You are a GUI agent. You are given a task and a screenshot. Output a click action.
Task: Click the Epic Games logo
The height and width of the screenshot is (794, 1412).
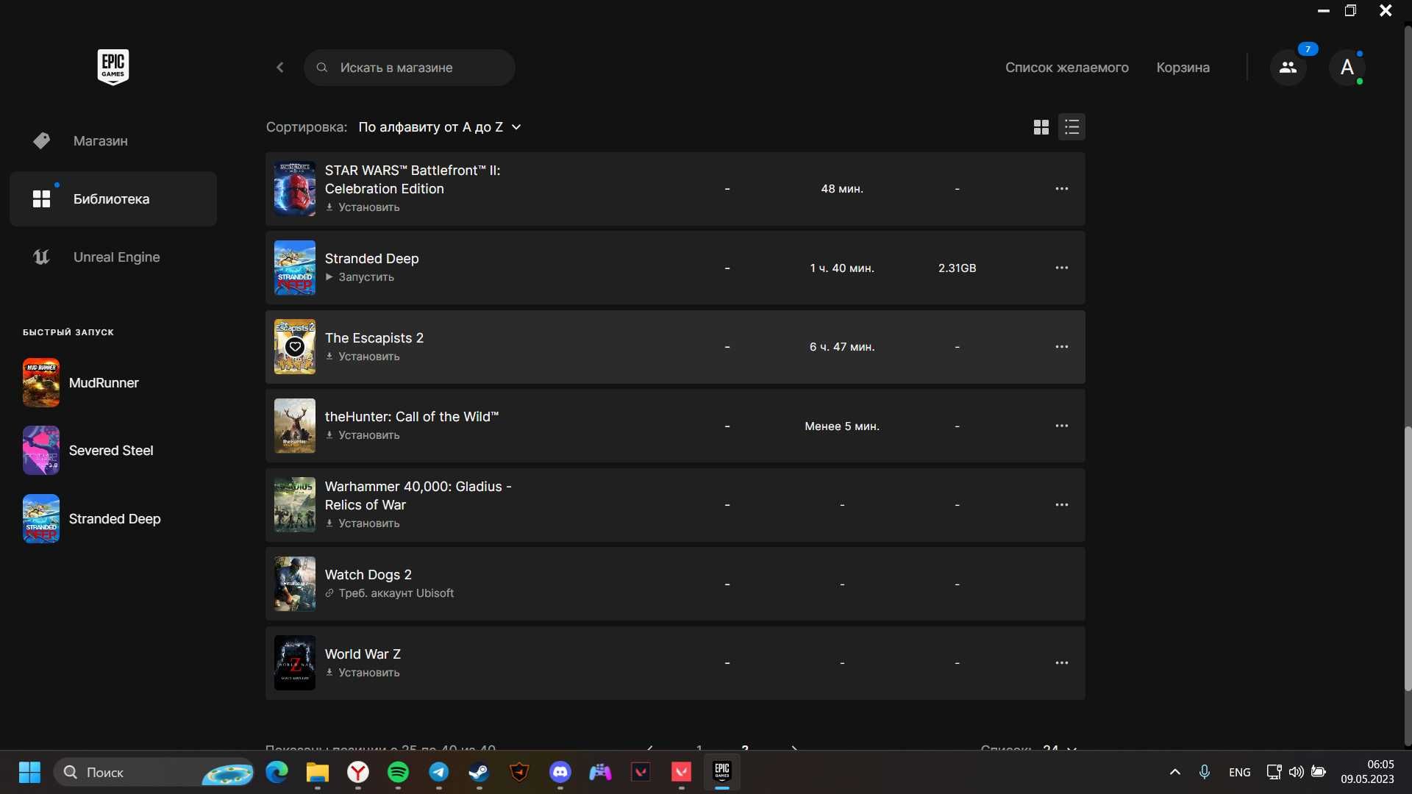(113, 67)
